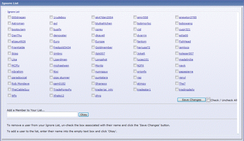Click the TradeForexFx username link
The height and width of the screenshot is (141, 244).
(x=62, y=90)
